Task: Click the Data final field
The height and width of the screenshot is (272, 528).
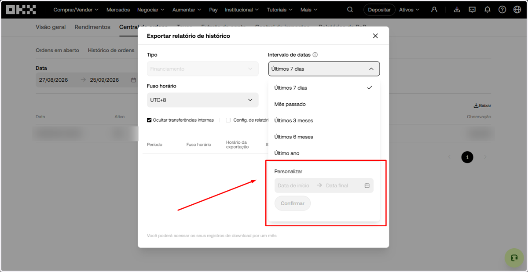Action: [x=337, y=185]
